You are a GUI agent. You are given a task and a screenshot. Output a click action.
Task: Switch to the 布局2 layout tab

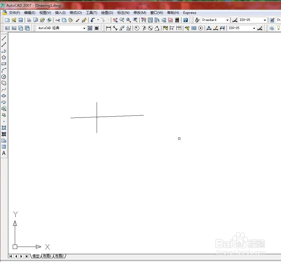(59, 256)
